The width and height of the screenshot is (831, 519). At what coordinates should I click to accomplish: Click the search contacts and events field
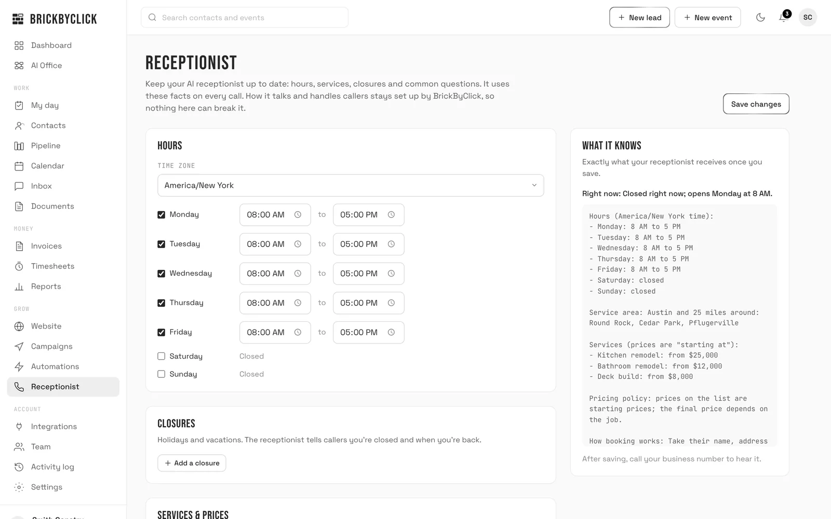pos(245,18)
